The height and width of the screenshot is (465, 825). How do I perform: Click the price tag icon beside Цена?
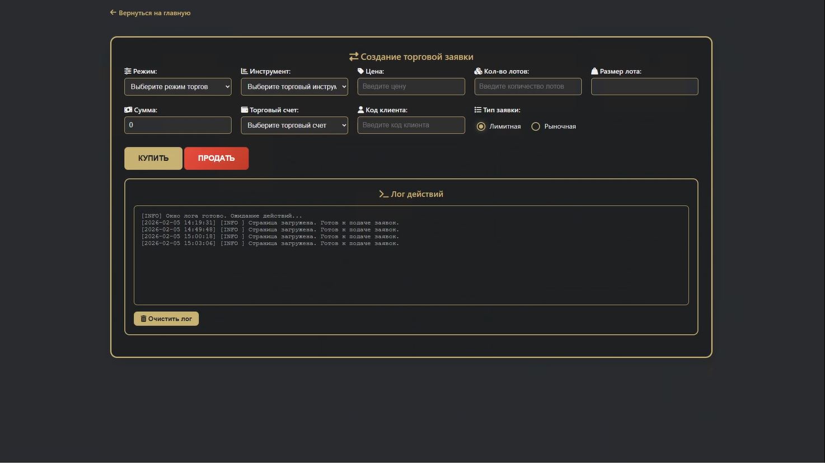click(360, 72)
